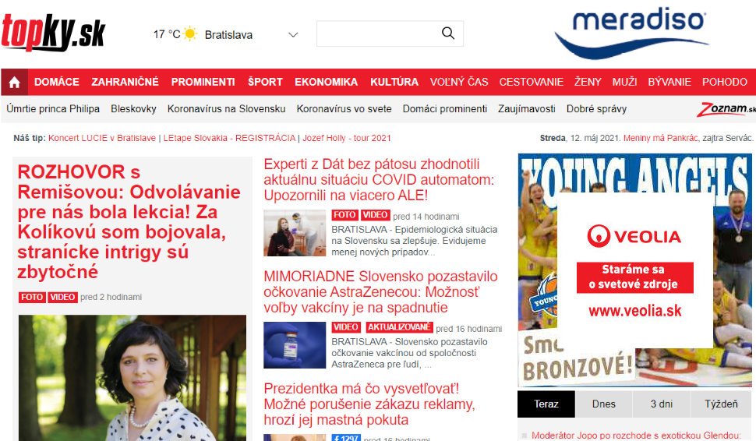Screen dimensions: 756x441
Task: Open the topky.sk logo
Action: coord(53,32)
